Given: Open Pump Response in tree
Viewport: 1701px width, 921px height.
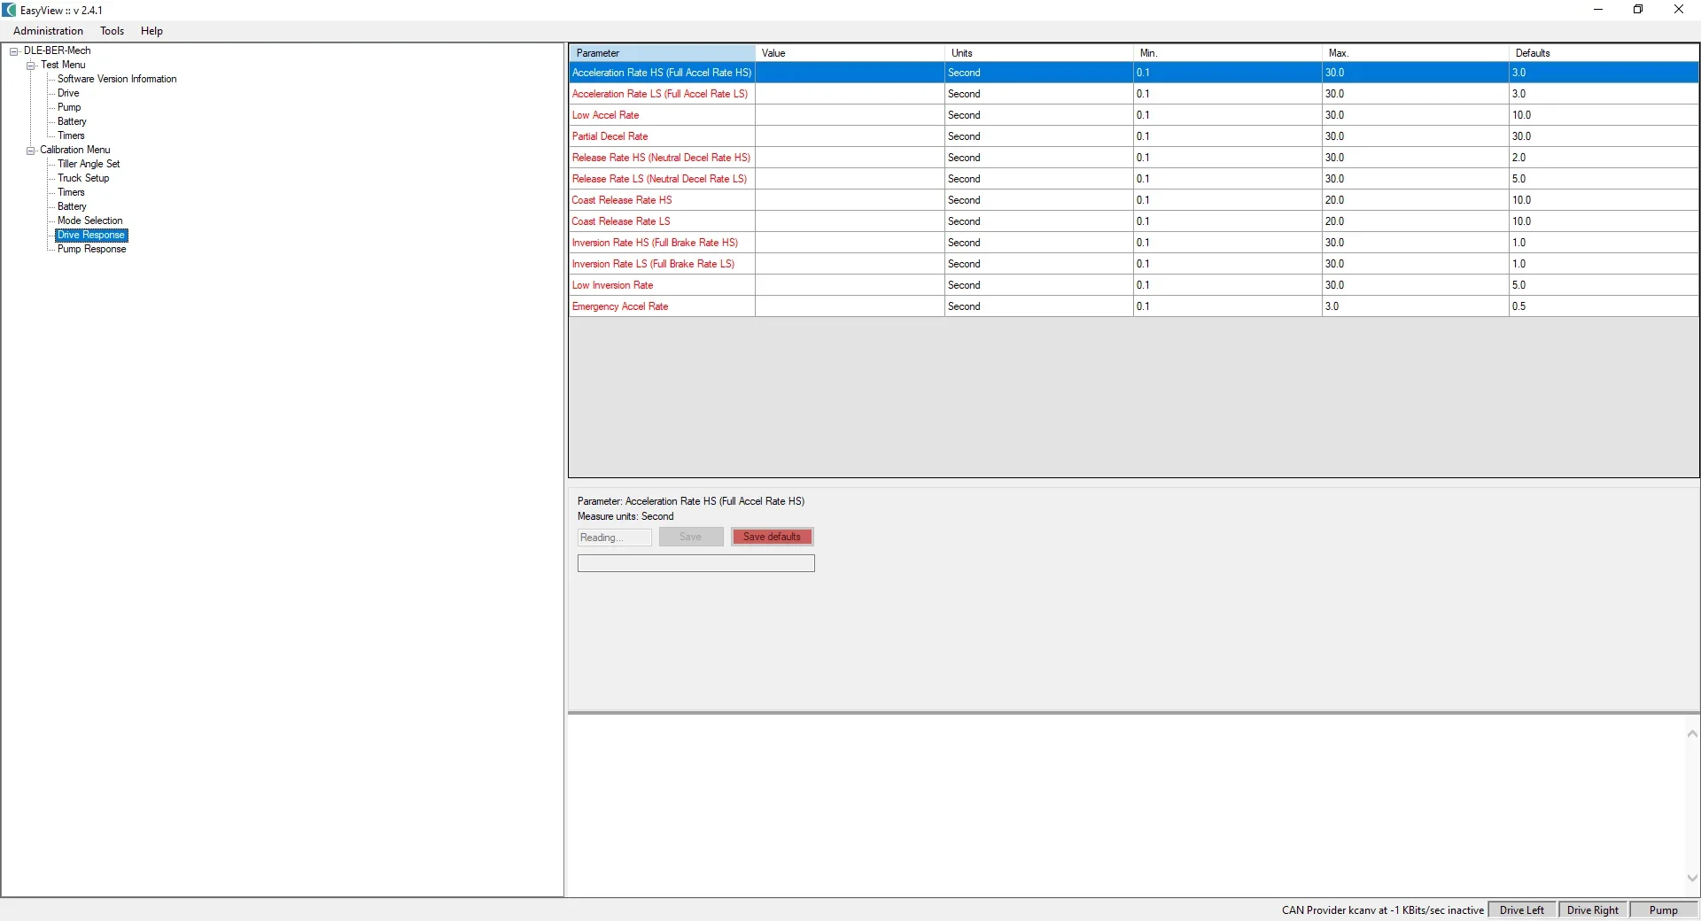Looking at the screenshot, I should 92,249.
